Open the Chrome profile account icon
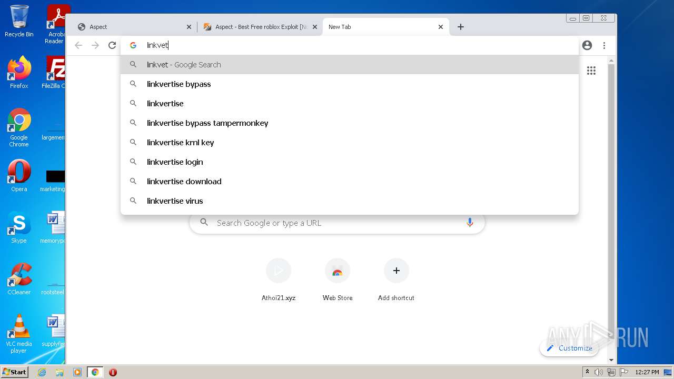674x379 pixels. click(587, 45)
